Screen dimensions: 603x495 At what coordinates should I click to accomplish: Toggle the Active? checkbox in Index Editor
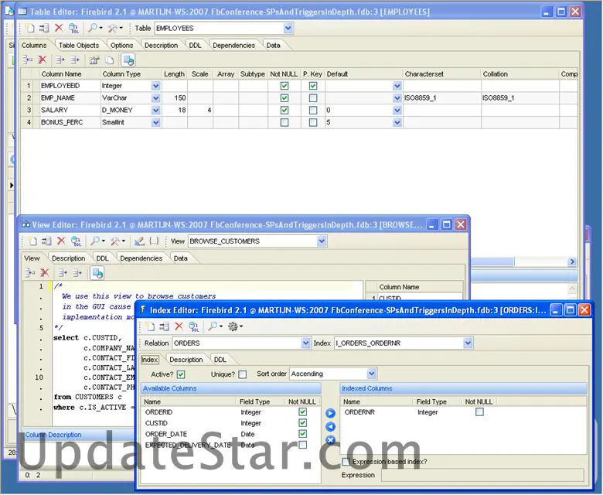point(181,374)
